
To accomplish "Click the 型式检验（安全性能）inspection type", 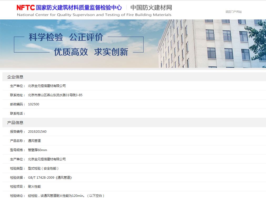I will (44, 168).
